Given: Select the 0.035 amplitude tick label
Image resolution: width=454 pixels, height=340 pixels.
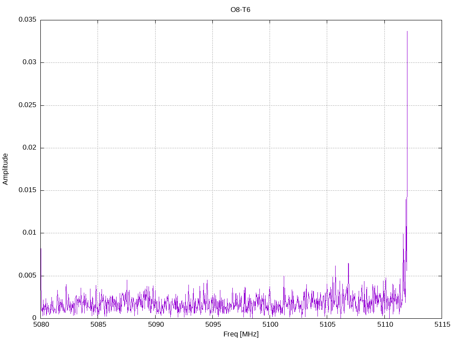Looking at the screenshot, I should 27,20.
